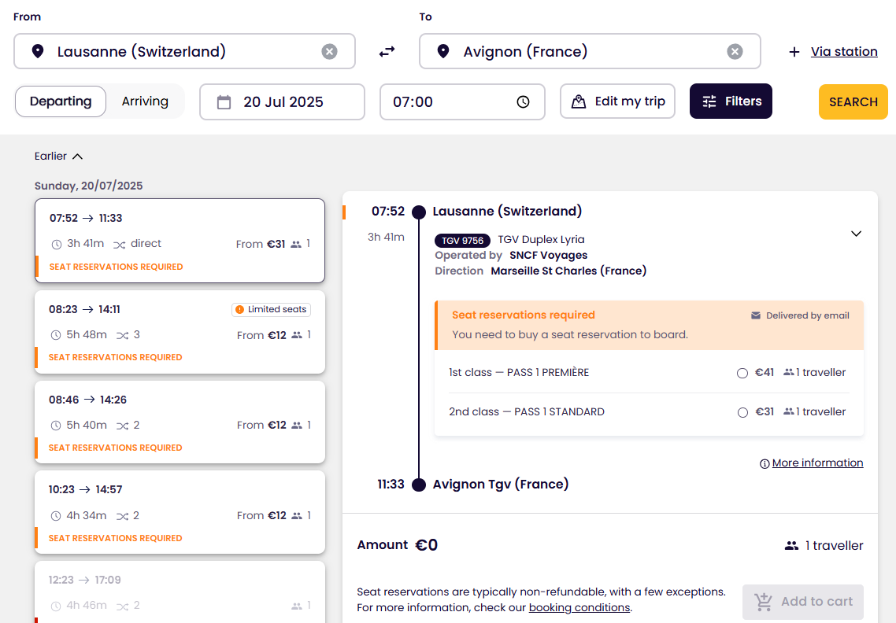The image size is (896, 623).
Task: Click the changes icon next to direct
Action: tap(119, 245)
